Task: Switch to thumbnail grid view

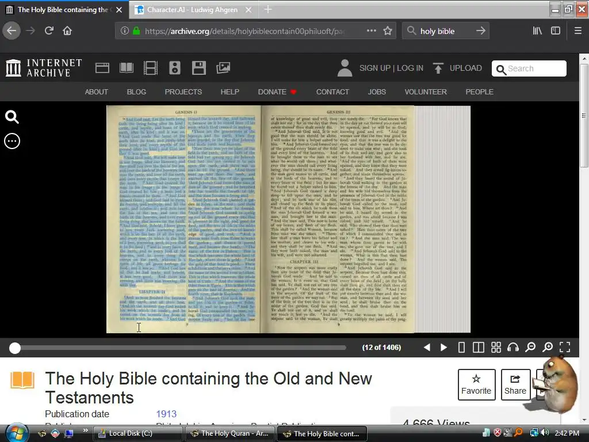Action: click(x=496, y=347)
